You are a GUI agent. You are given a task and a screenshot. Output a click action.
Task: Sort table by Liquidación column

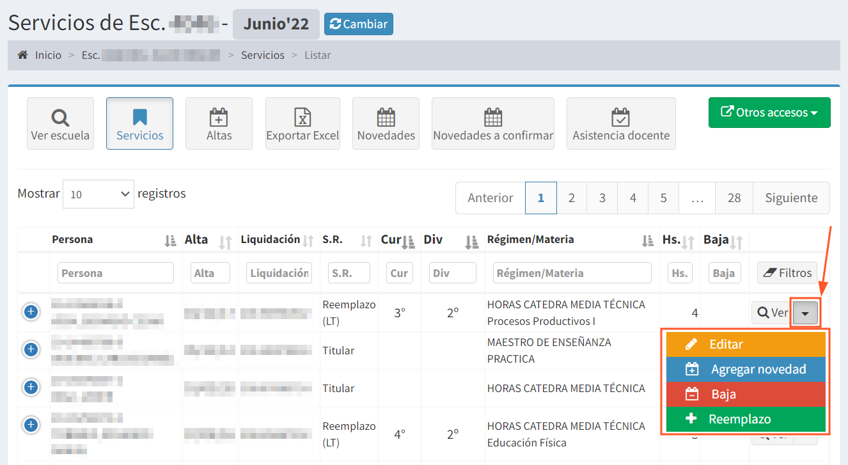click(x=279, y=240)
